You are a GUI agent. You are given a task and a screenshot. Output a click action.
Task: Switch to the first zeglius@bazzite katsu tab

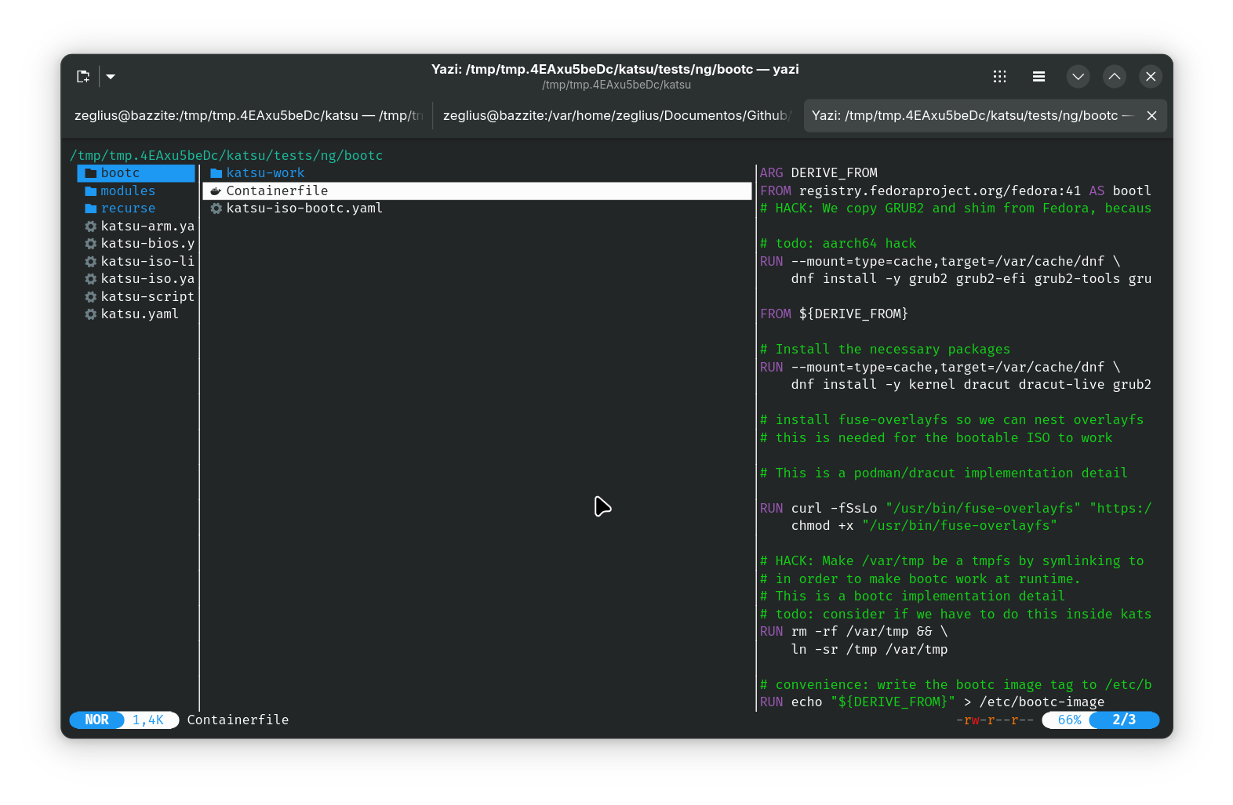click(x=248, y=116)
